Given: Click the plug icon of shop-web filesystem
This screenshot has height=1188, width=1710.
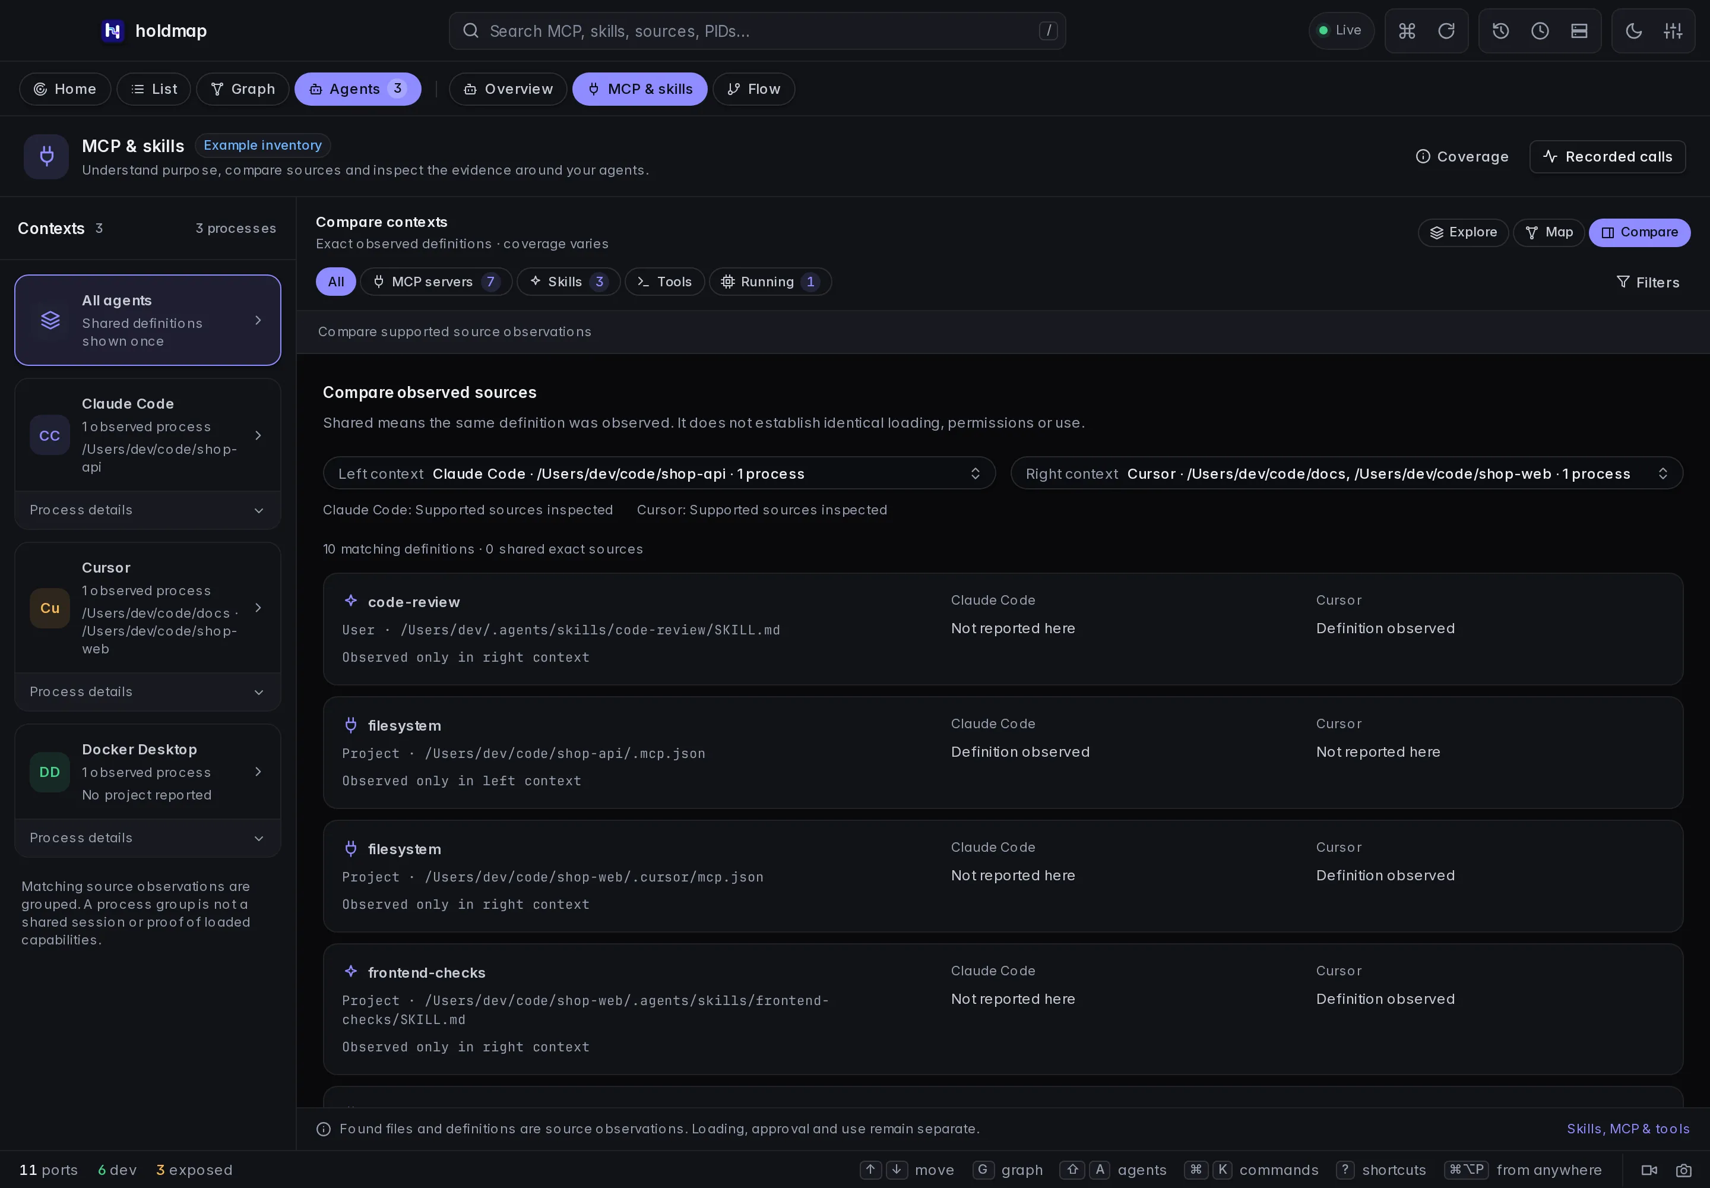Looking at the screenshot, I should pyautogui.click(x=350, y=848).
